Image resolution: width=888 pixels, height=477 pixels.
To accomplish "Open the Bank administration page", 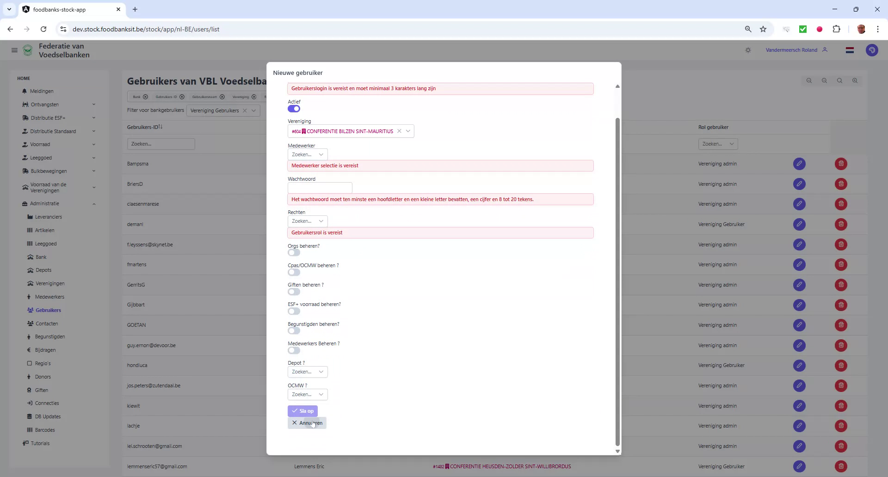I will tap(41, 257).
